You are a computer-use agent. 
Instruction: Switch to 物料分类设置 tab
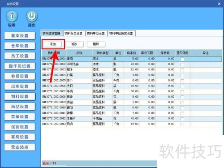74,33
